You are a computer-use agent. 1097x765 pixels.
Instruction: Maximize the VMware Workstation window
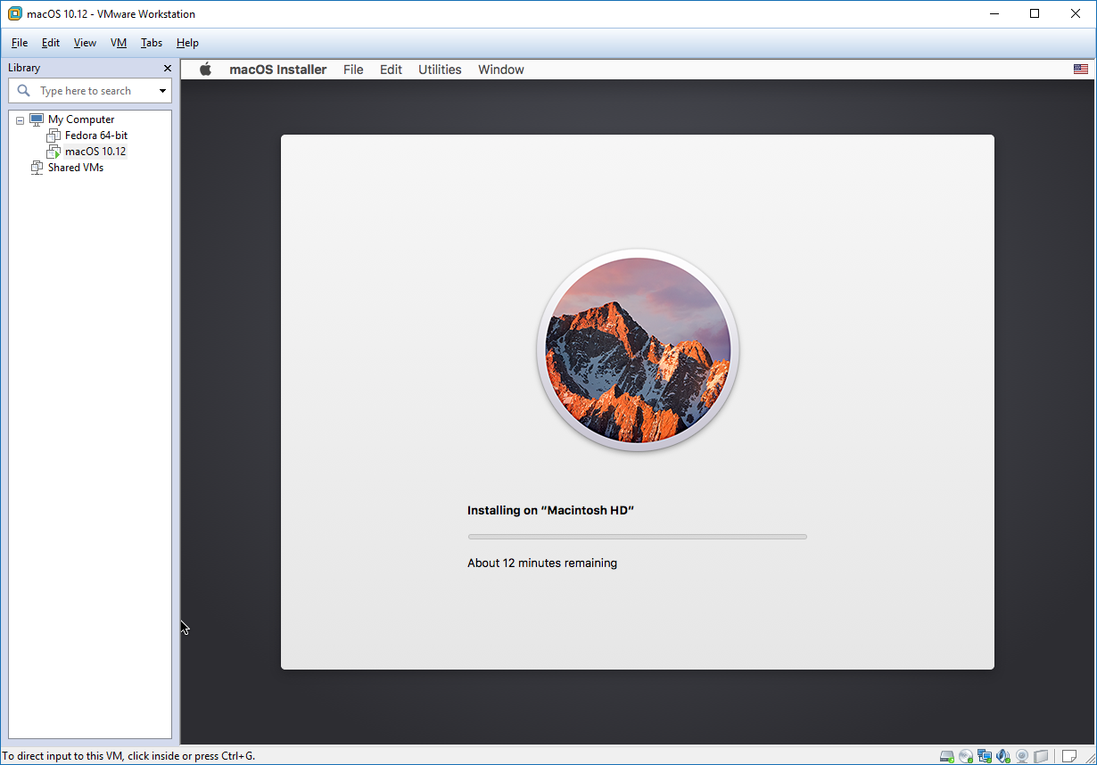point(1035,13)
